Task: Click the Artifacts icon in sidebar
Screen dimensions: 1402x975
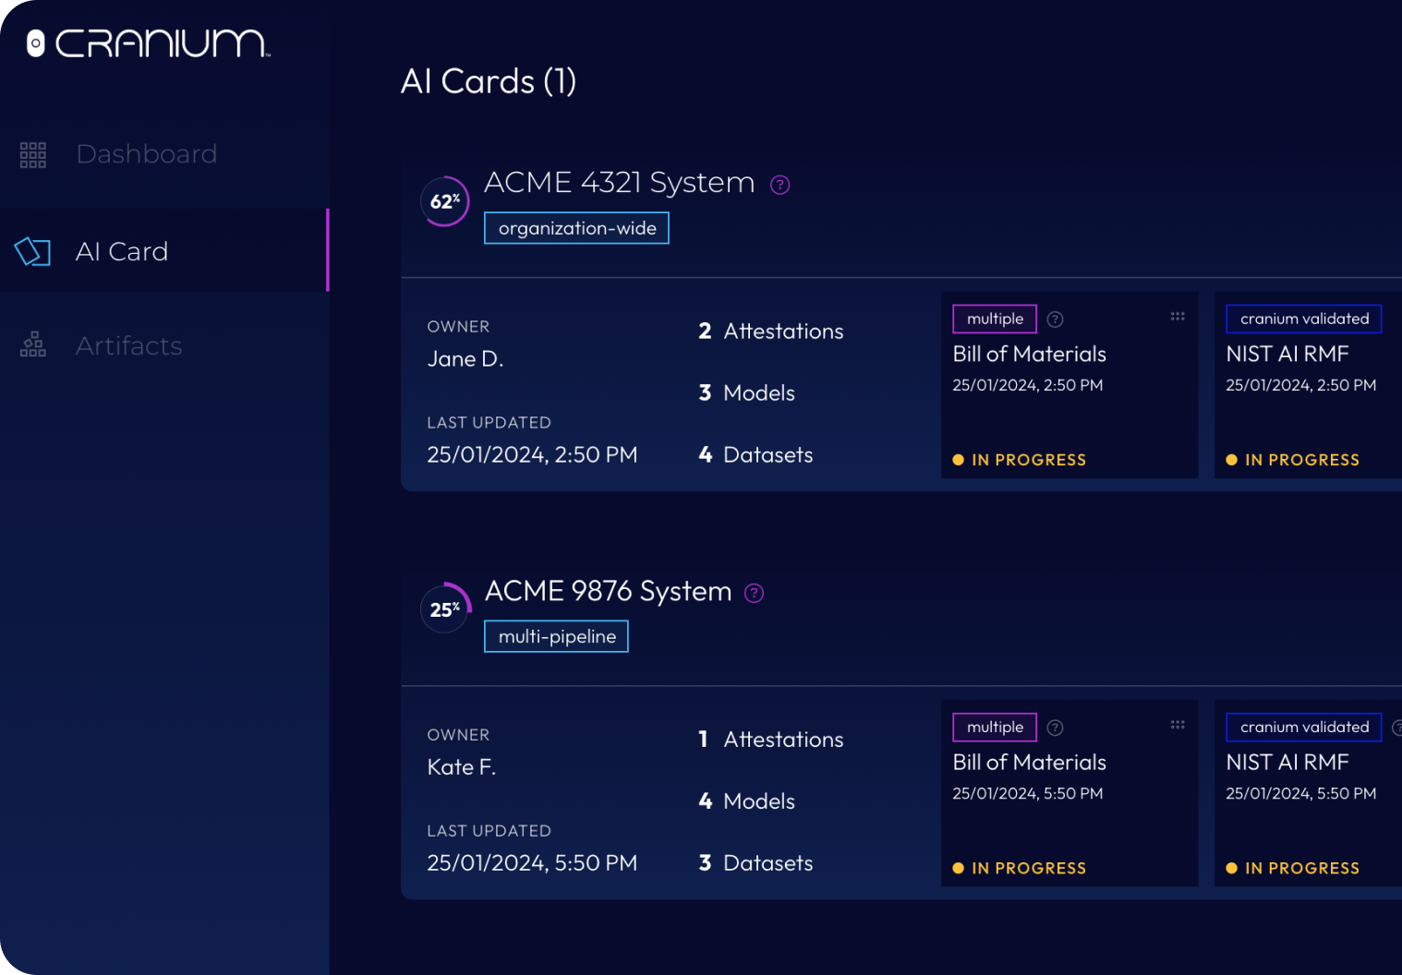Action: (33, 344)
